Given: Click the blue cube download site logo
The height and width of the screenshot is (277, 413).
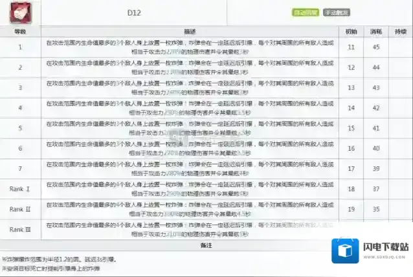Looking at the screenshot, I should [345, 252].
